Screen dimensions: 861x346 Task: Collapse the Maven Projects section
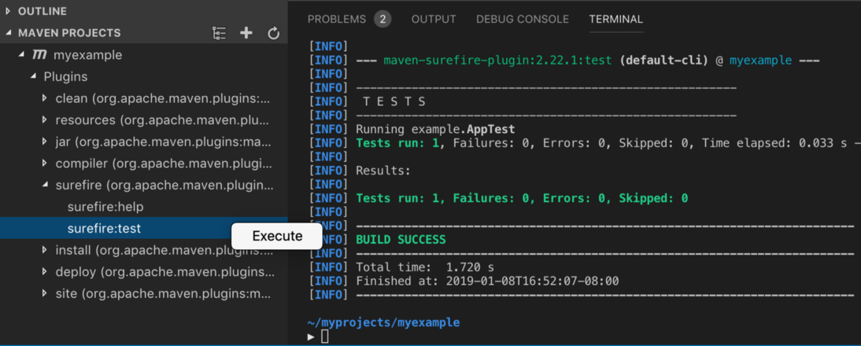(9, 33)
